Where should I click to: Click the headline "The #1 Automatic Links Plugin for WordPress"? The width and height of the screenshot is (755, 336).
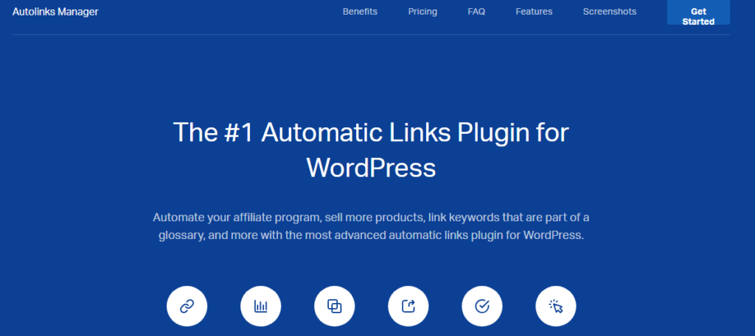[371, 150]
